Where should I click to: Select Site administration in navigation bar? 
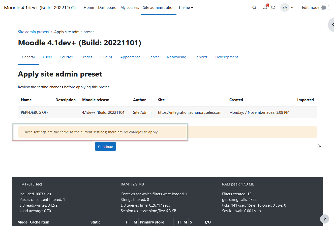[x=159, y=8]
